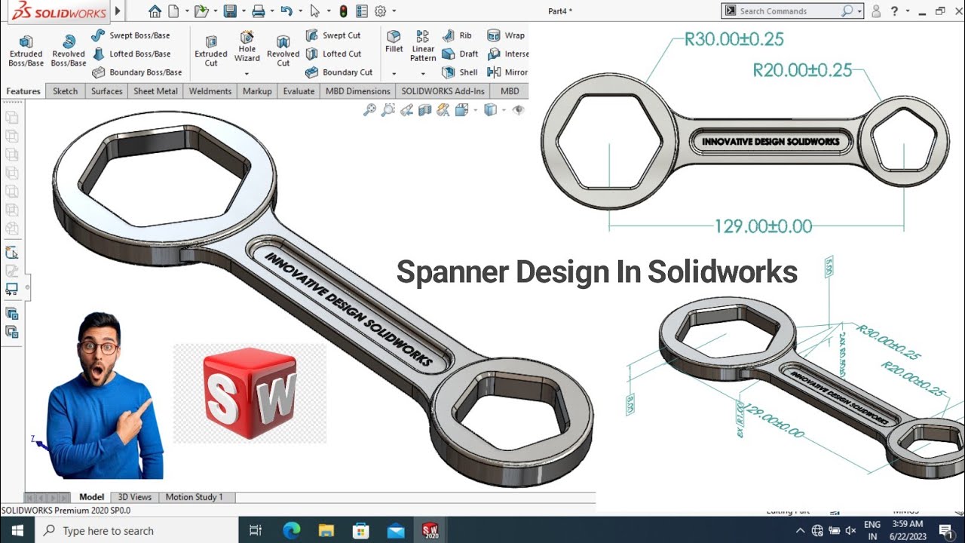Choose the Swept Boss/Base feature
Viewport: 965px width, 543px height.
131,35
